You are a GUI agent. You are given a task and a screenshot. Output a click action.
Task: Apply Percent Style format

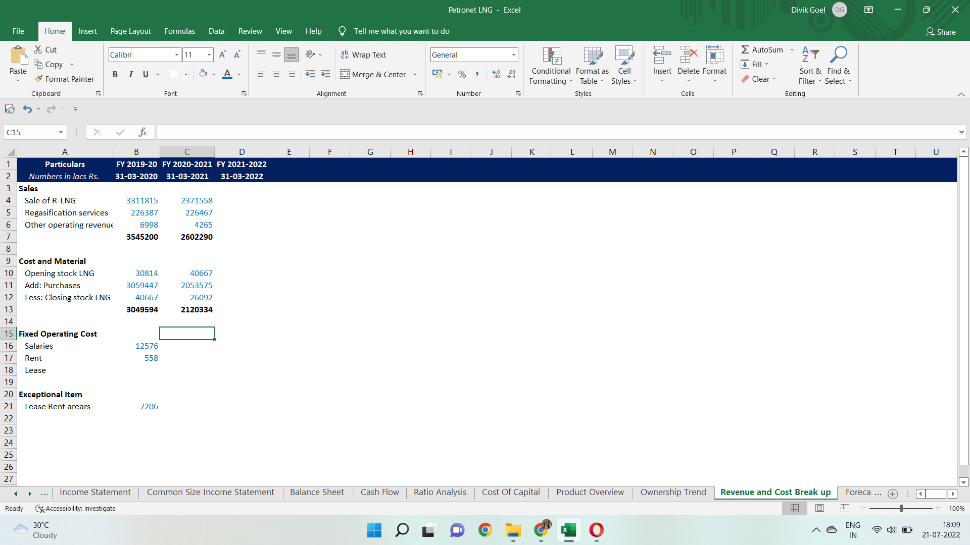click(x=462, y=74)
